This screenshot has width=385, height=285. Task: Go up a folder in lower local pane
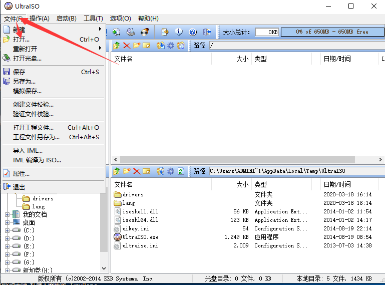117,171
